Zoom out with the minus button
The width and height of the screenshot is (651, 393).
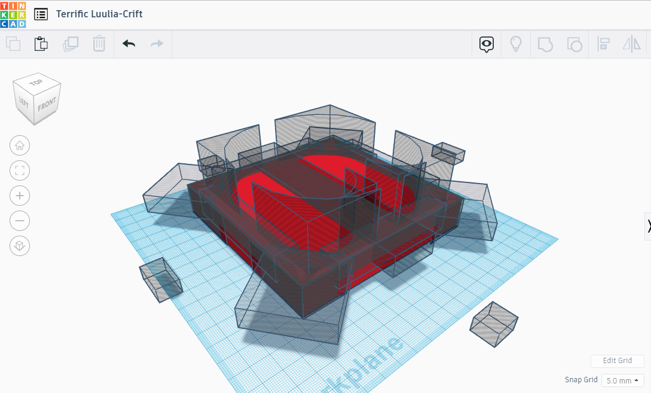tap(20, 221)
